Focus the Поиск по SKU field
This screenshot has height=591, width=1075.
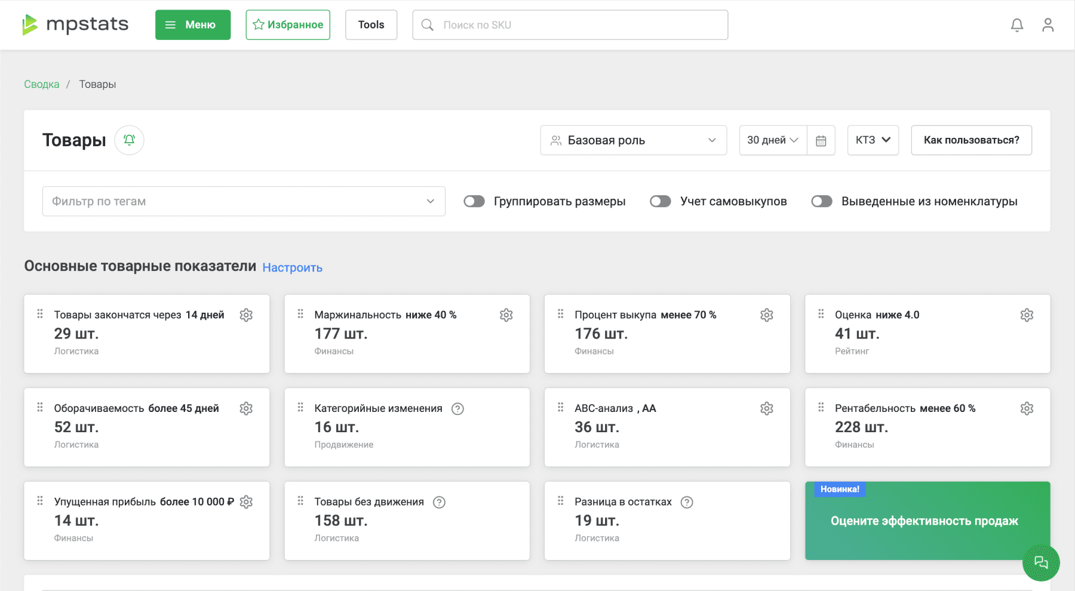pyautogui.click(x=570, y=25)
